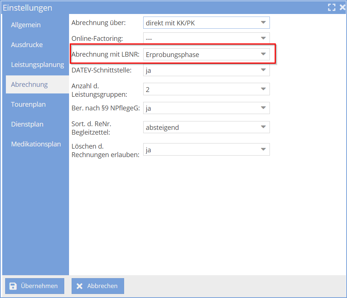Open 'Löschen d. Rechnungen erlauben' dropdown

coord(263,149)
